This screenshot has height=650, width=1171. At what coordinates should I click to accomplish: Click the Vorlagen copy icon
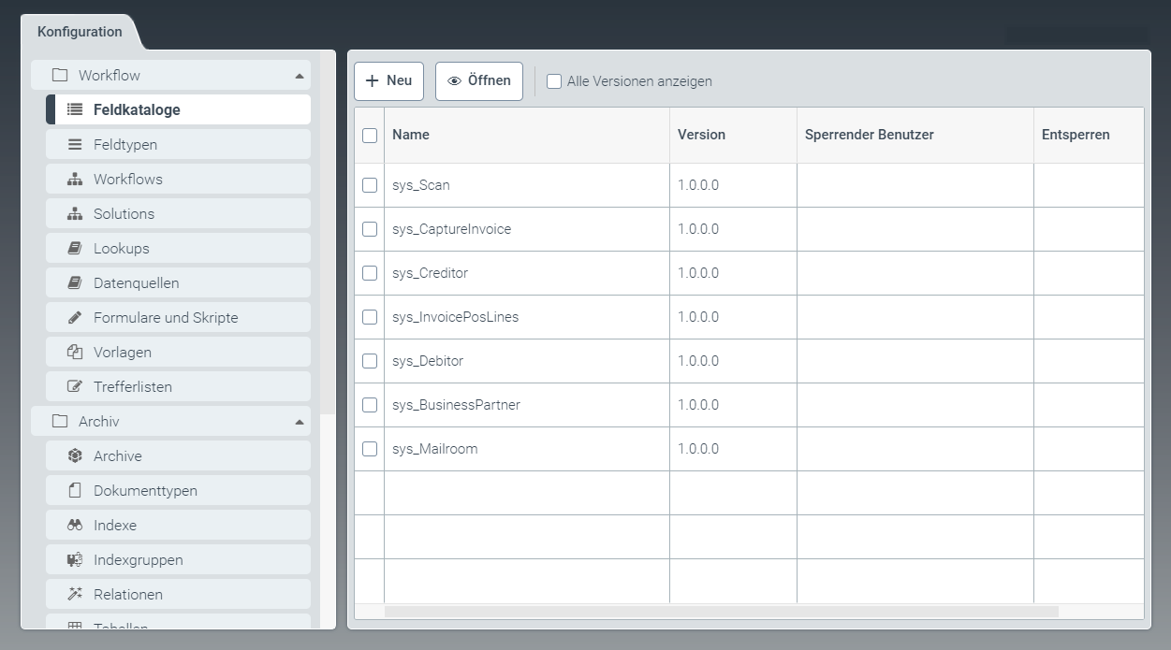click(x=75, y=353)
